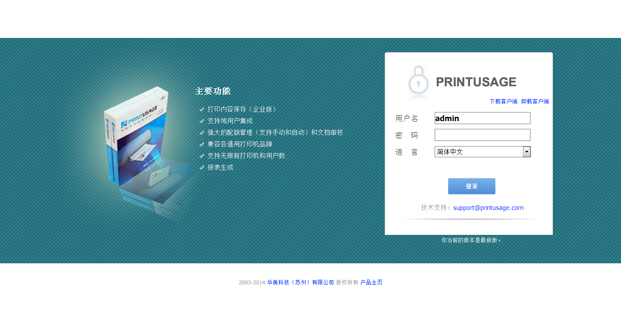Screen dimensions: 621x334
Task: Click the 打印内容保存（企业版）feature line
Action: (242, 109)
